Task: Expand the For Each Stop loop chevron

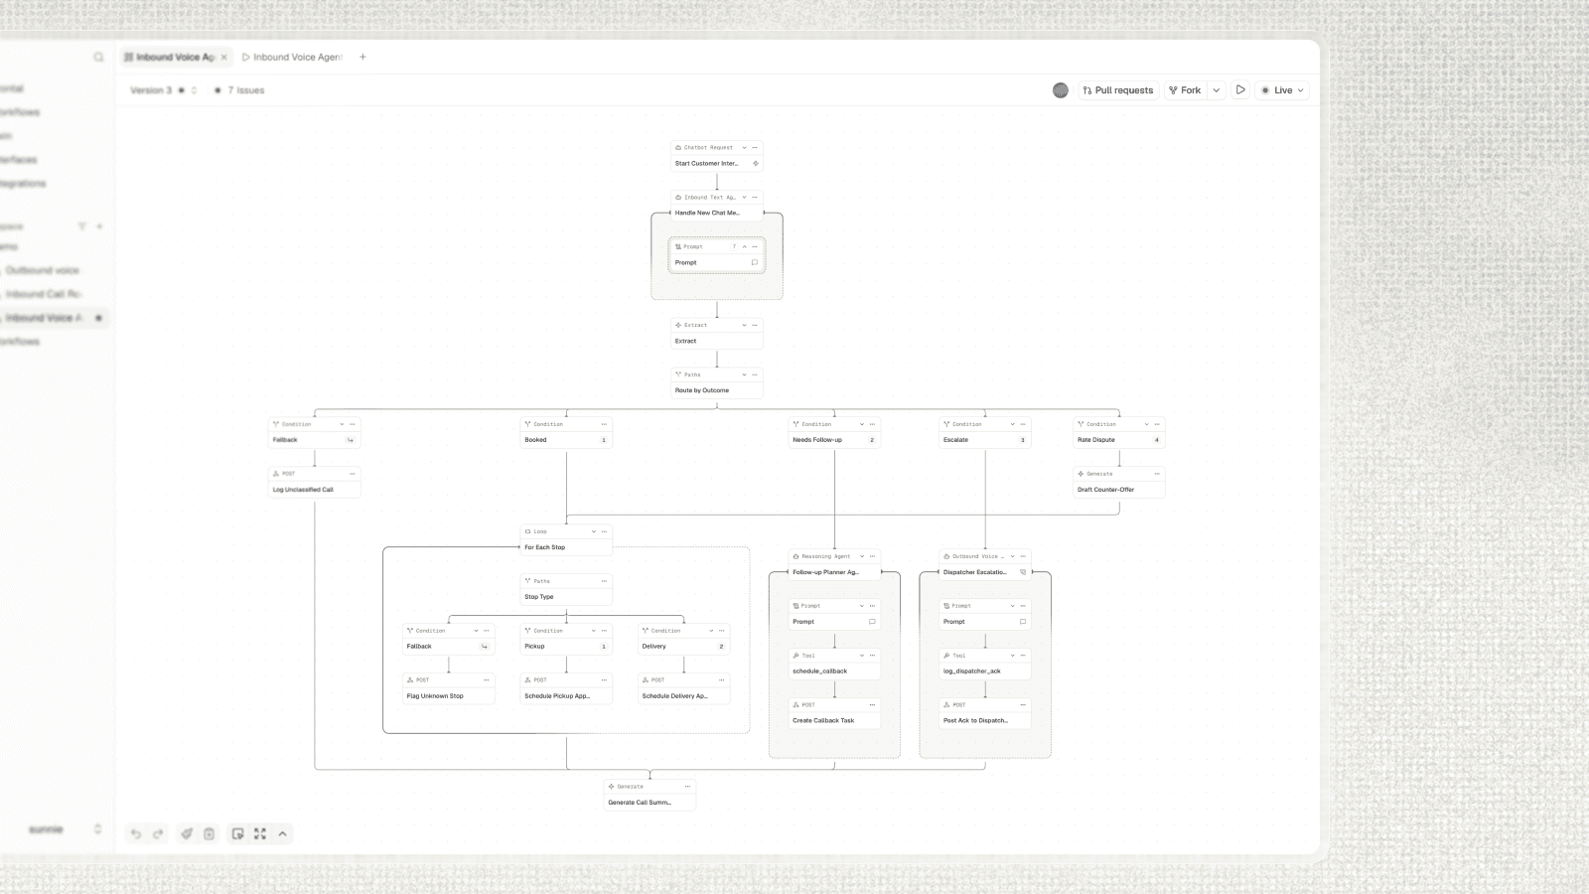Action: coord(593,531)
